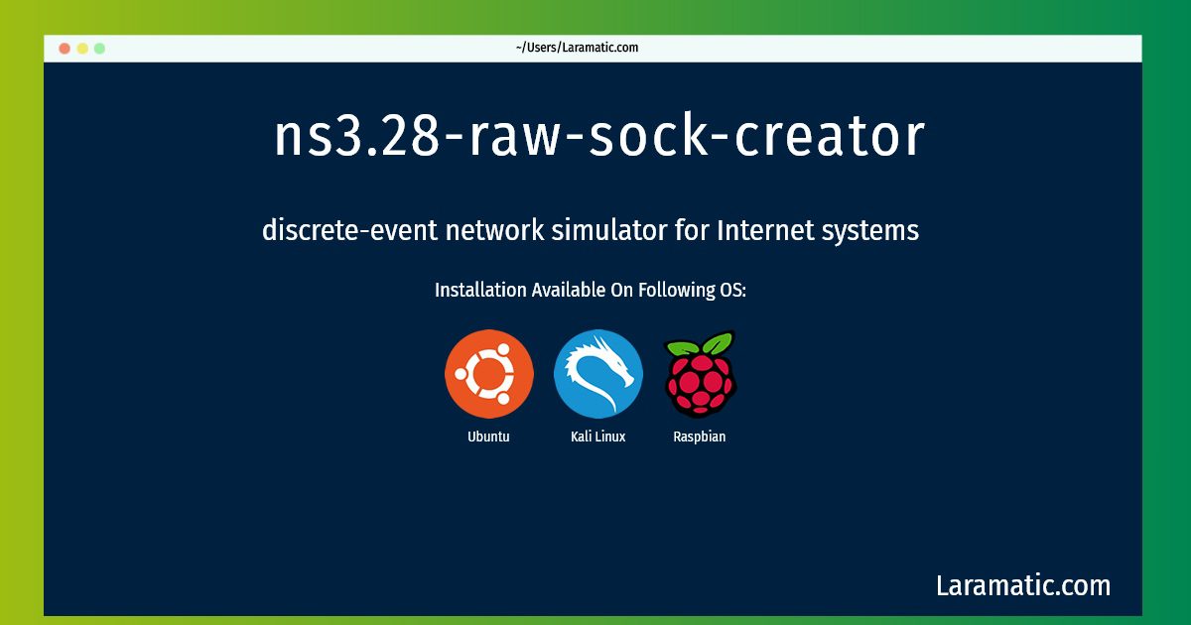Click the red close window dot
The height and width of the screenshot is (625, 1191).
65,48
